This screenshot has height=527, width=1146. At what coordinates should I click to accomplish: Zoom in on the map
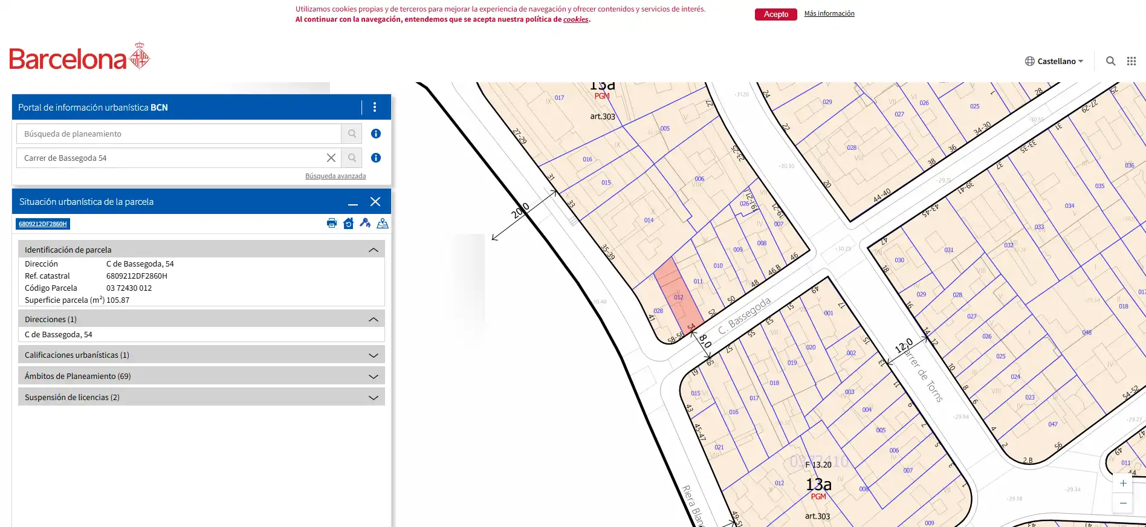pos(1123,483)
